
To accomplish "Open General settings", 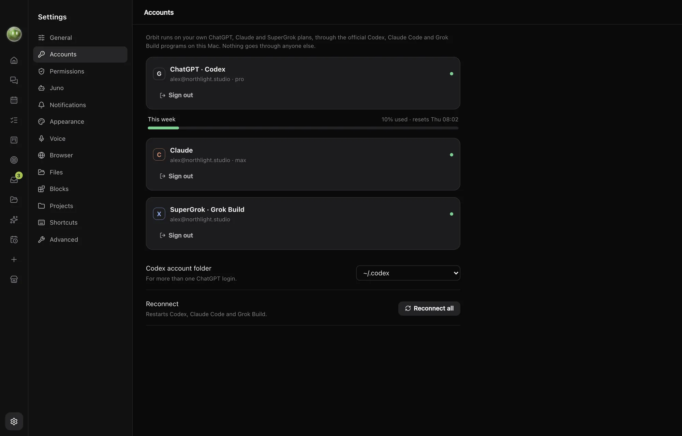I will [80, 38].
